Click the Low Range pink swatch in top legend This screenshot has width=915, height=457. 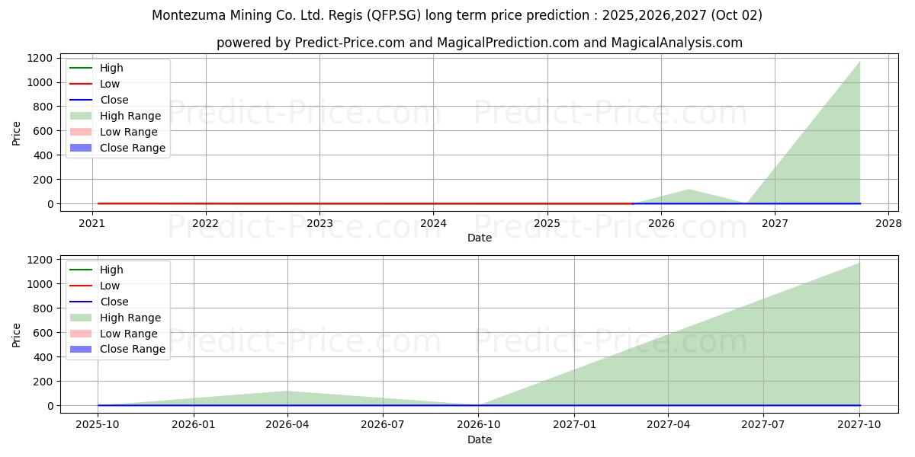coord(80,132)
